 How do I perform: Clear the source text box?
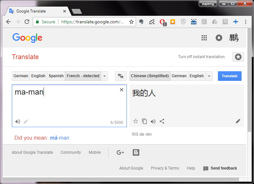pos(122,90)
